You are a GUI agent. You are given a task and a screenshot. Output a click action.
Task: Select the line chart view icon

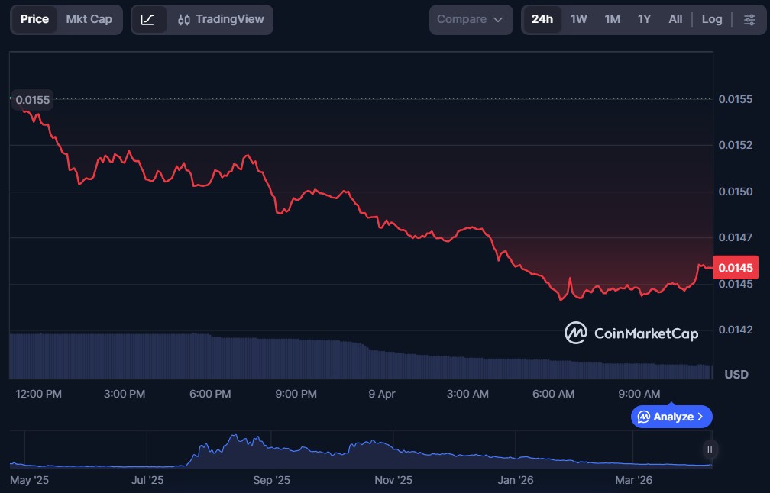[x=148, y=19]
